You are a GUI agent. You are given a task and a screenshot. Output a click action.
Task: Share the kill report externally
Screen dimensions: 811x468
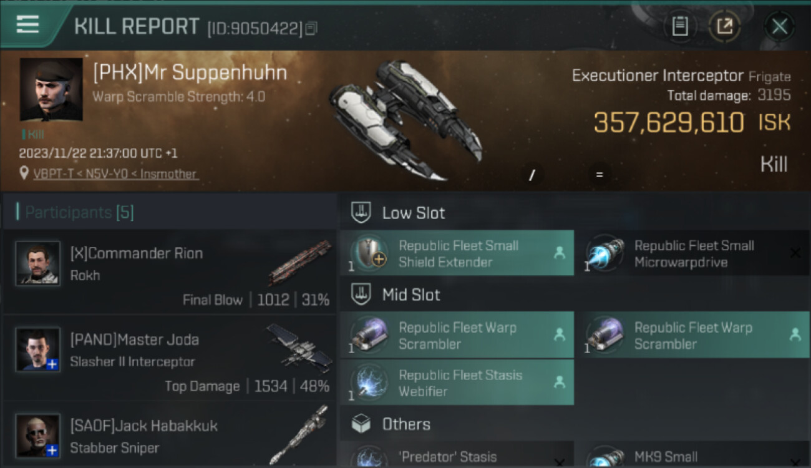(x=724, y=26)
